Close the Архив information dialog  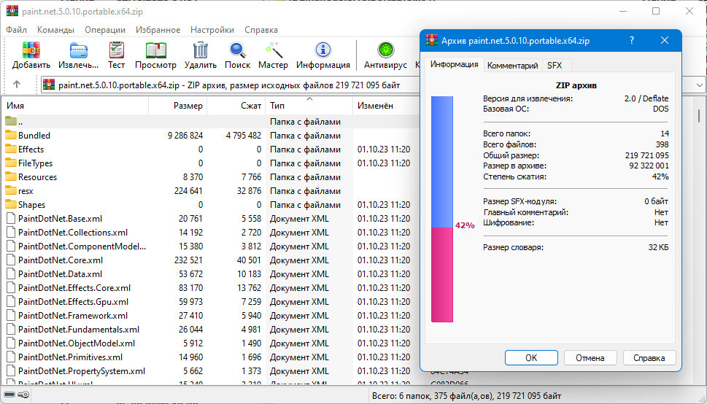point(664,40)
